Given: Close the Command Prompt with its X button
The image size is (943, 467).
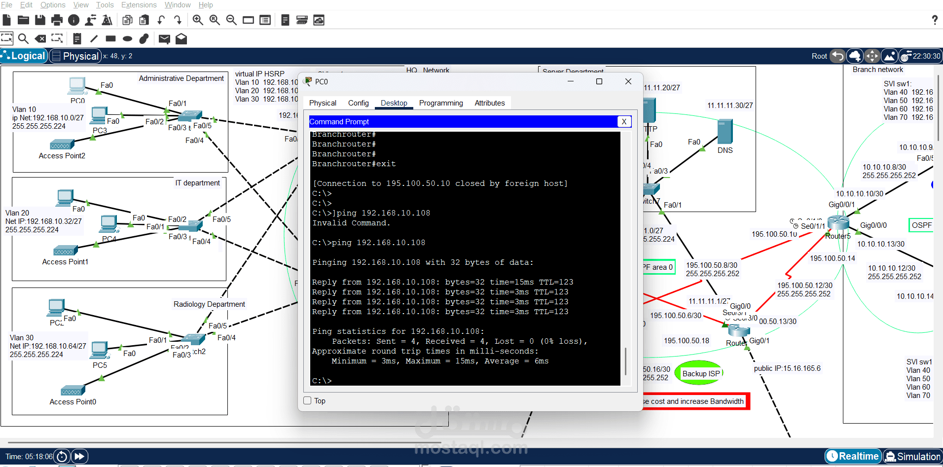Looking at the screenshot, I should pyautogui.click(x=624, y=122).
